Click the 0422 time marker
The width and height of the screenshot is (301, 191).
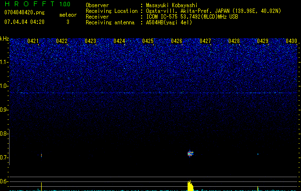62,41
